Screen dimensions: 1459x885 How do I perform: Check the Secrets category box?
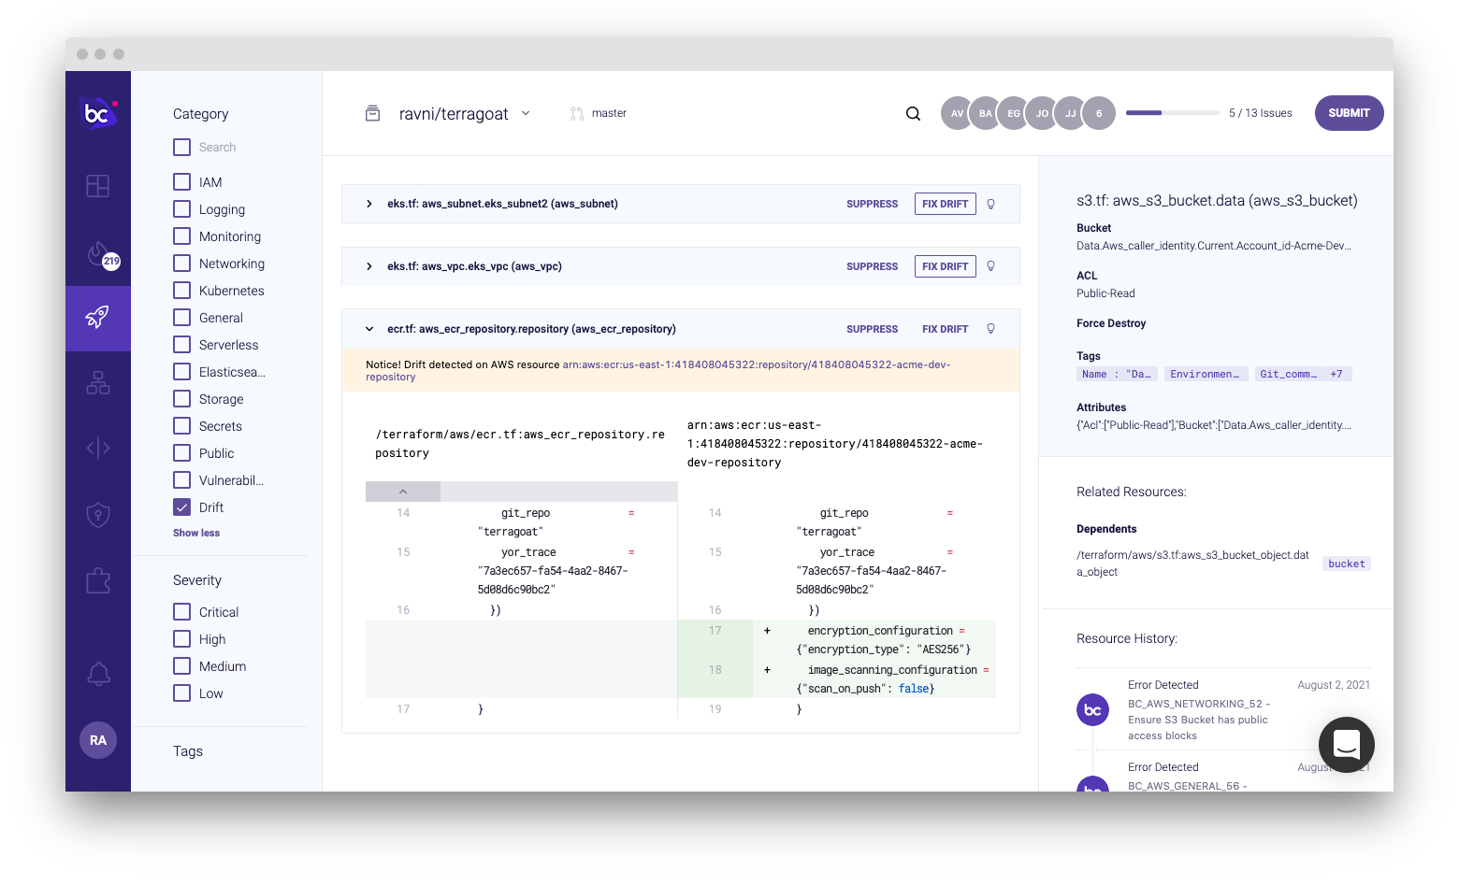coord(182,426)
